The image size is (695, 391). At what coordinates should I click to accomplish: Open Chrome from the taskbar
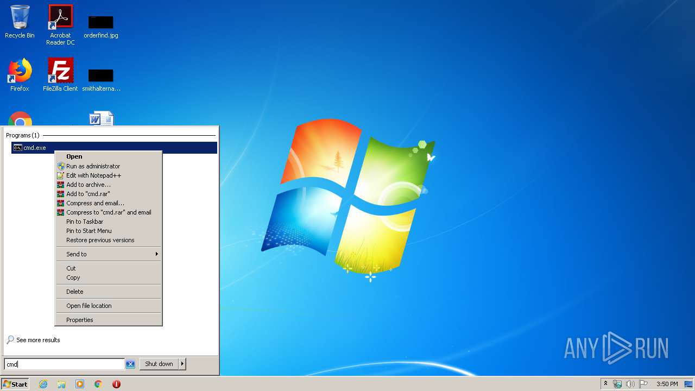coord(98,384)
